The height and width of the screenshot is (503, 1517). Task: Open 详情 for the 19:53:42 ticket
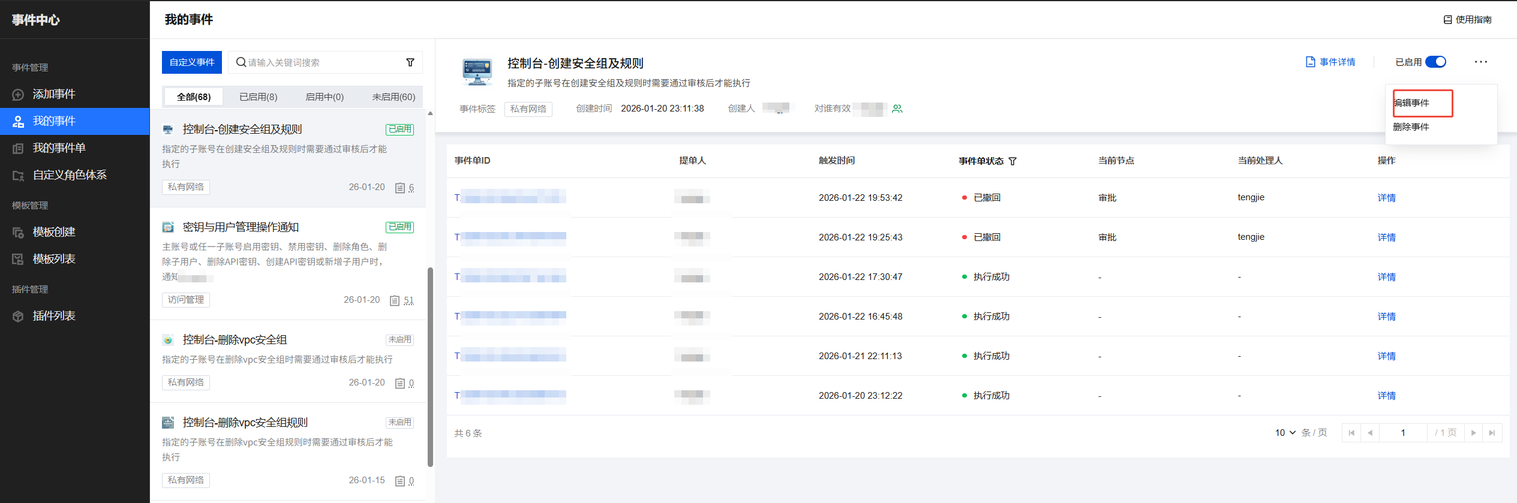(x=1386, y=198)
